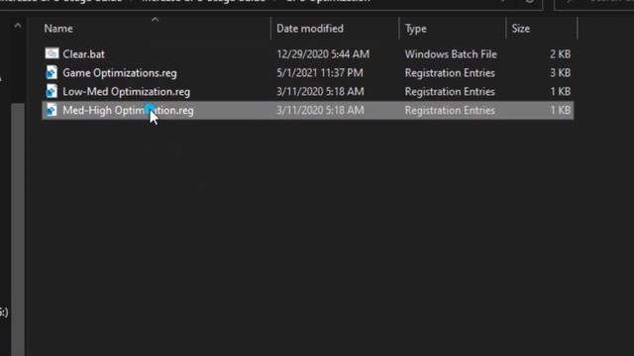Click the Low-Med Optimization.reg file icon
This screenshot has height=356, width=634.
52,91
